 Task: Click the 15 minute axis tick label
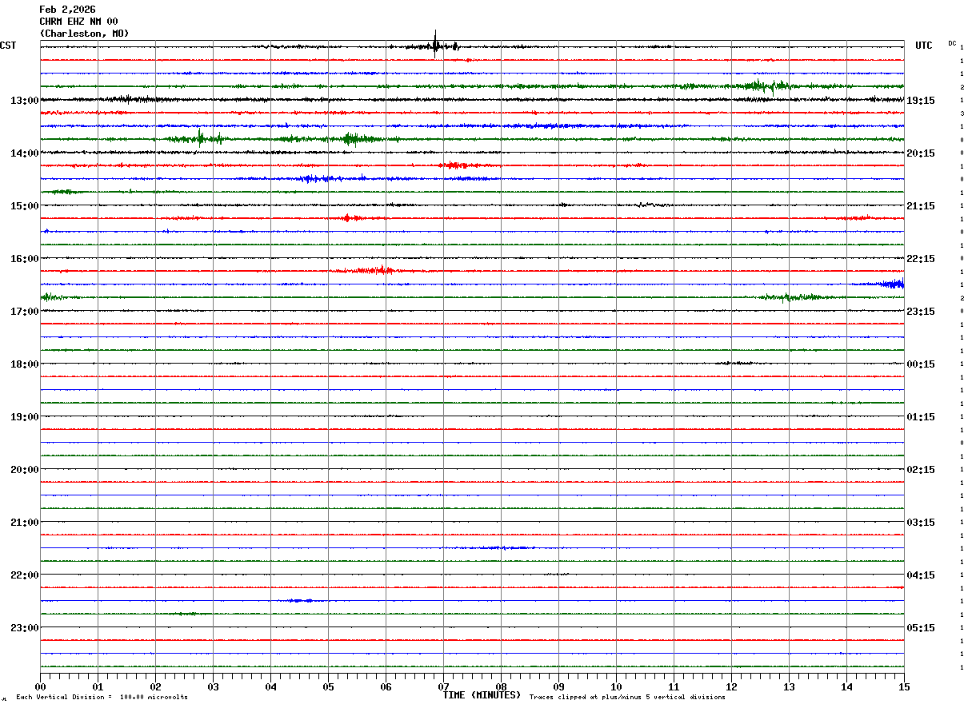coord(904,686)
